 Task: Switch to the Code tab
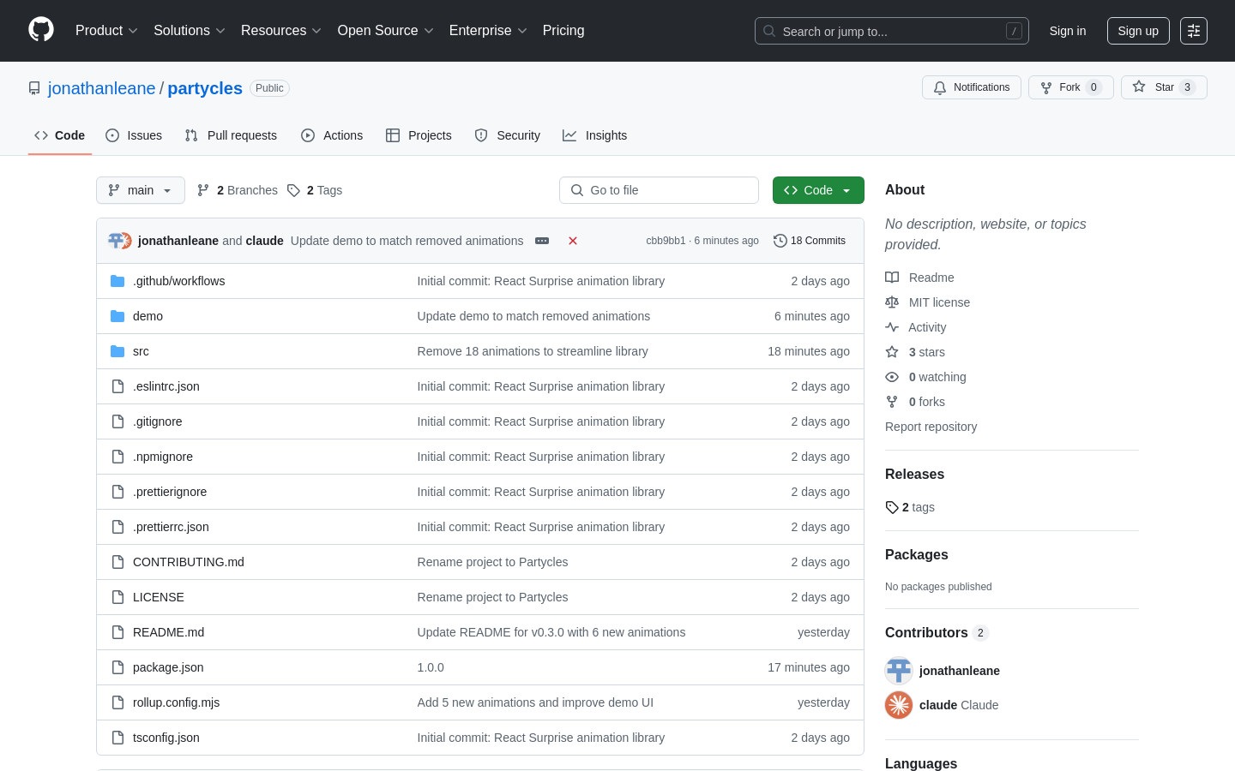coord(60,135)
